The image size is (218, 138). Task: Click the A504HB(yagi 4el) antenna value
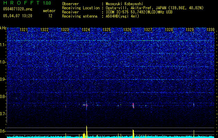(x=122, y=16)
